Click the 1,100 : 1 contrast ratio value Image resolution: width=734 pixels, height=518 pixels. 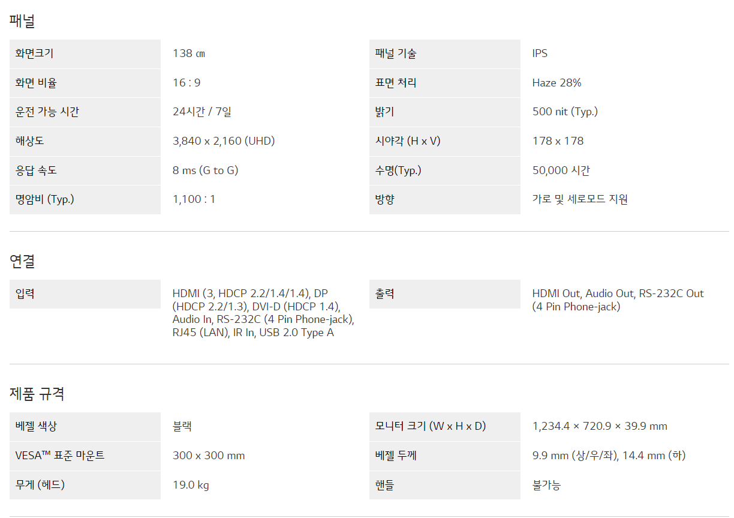tap(194, 199)
